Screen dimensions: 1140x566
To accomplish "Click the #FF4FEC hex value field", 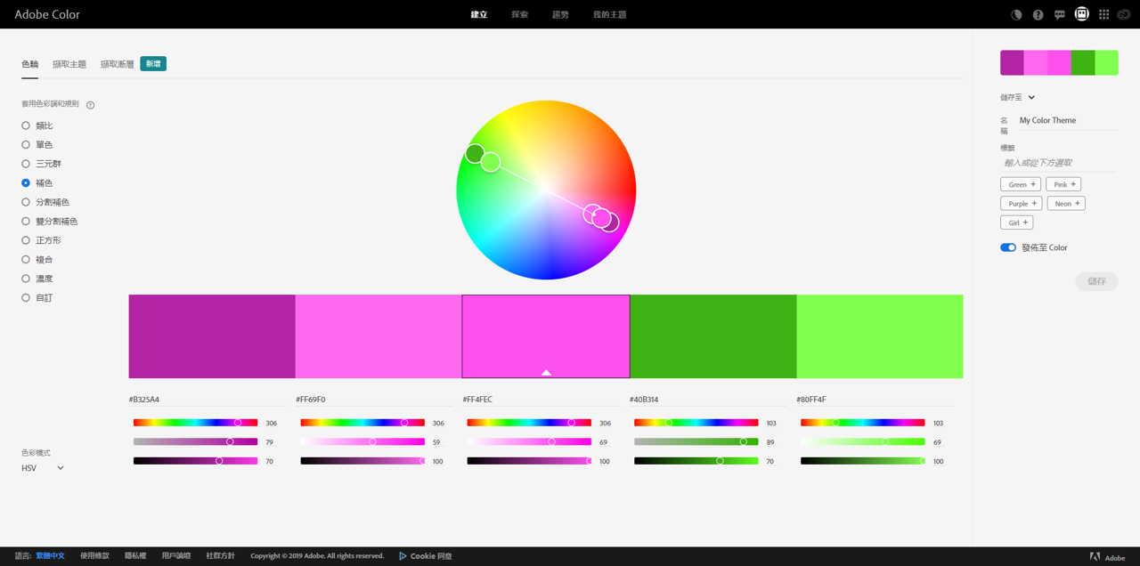I will point(541,400).
